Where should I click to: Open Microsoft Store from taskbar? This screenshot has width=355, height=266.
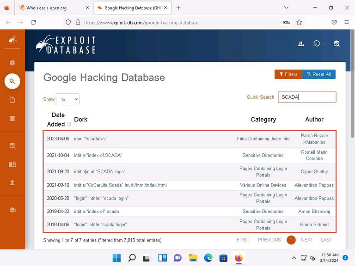coord(223,258)
